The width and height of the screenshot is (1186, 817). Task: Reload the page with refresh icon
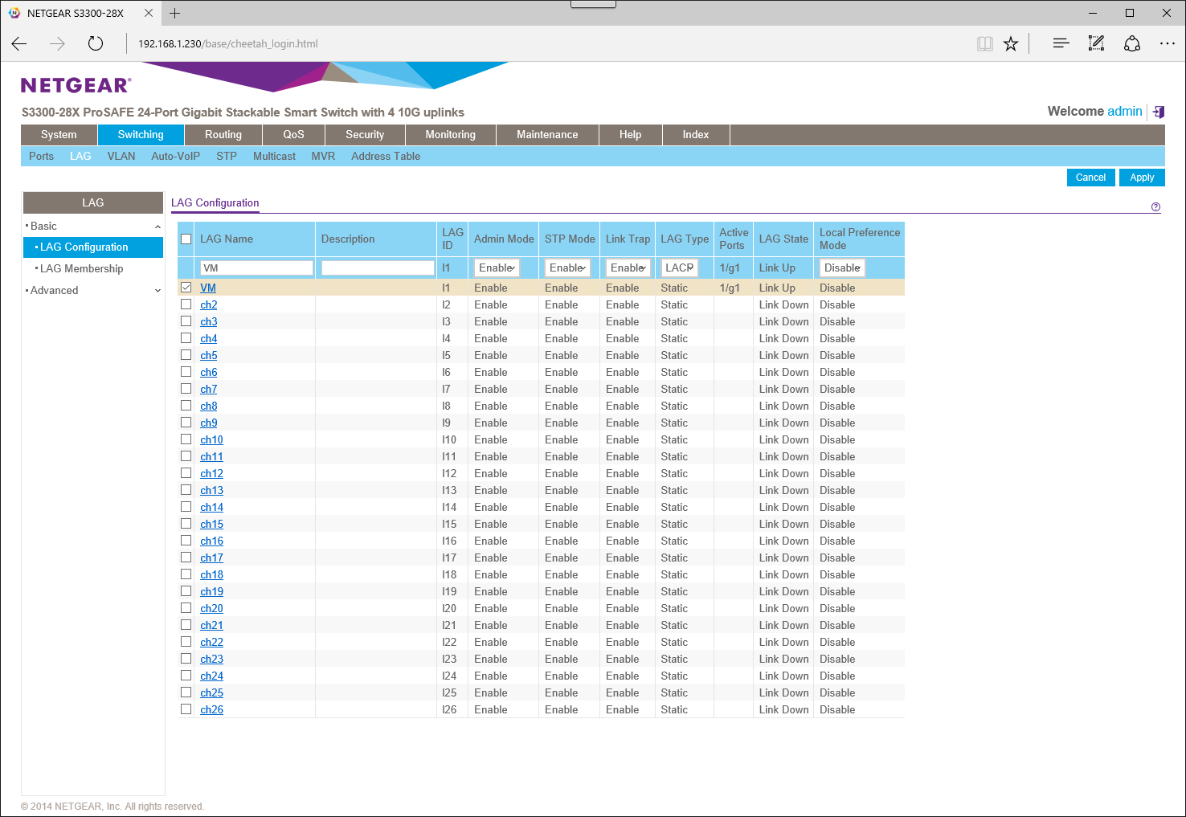(x=96, y=44)
